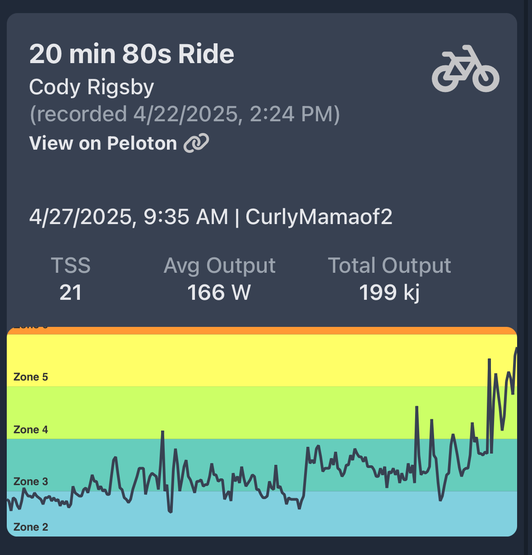
Task: Select the TSS value 21
Action: (x=70, y=293)
